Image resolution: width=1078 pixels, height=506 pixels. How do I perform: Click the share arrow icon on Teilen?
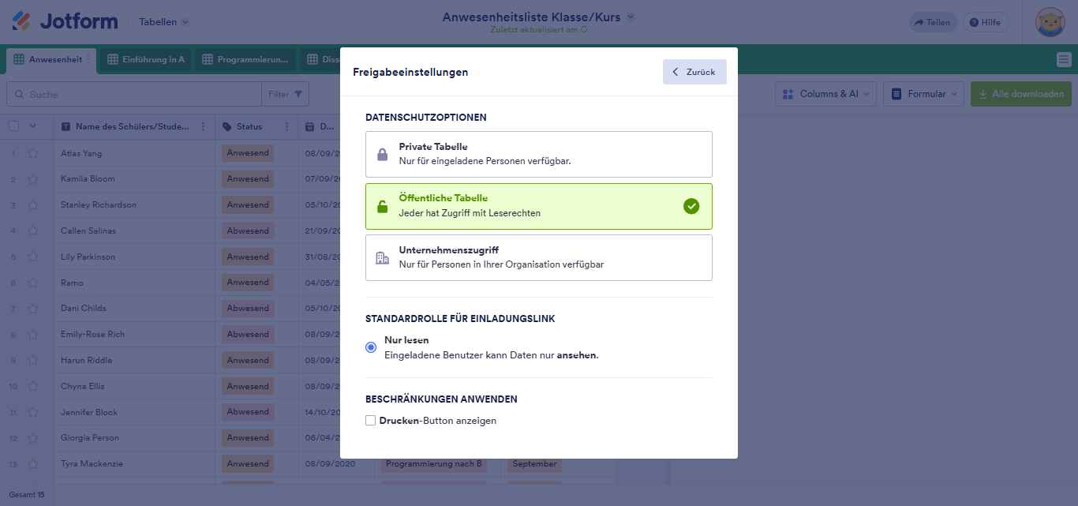pyautogui.click(x=920, y=22)
